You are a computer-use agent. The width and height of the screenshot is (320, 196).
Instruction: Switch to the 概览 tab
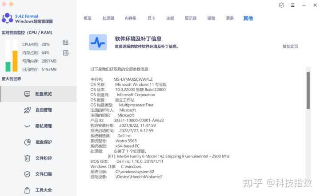[x=88, y=18]
